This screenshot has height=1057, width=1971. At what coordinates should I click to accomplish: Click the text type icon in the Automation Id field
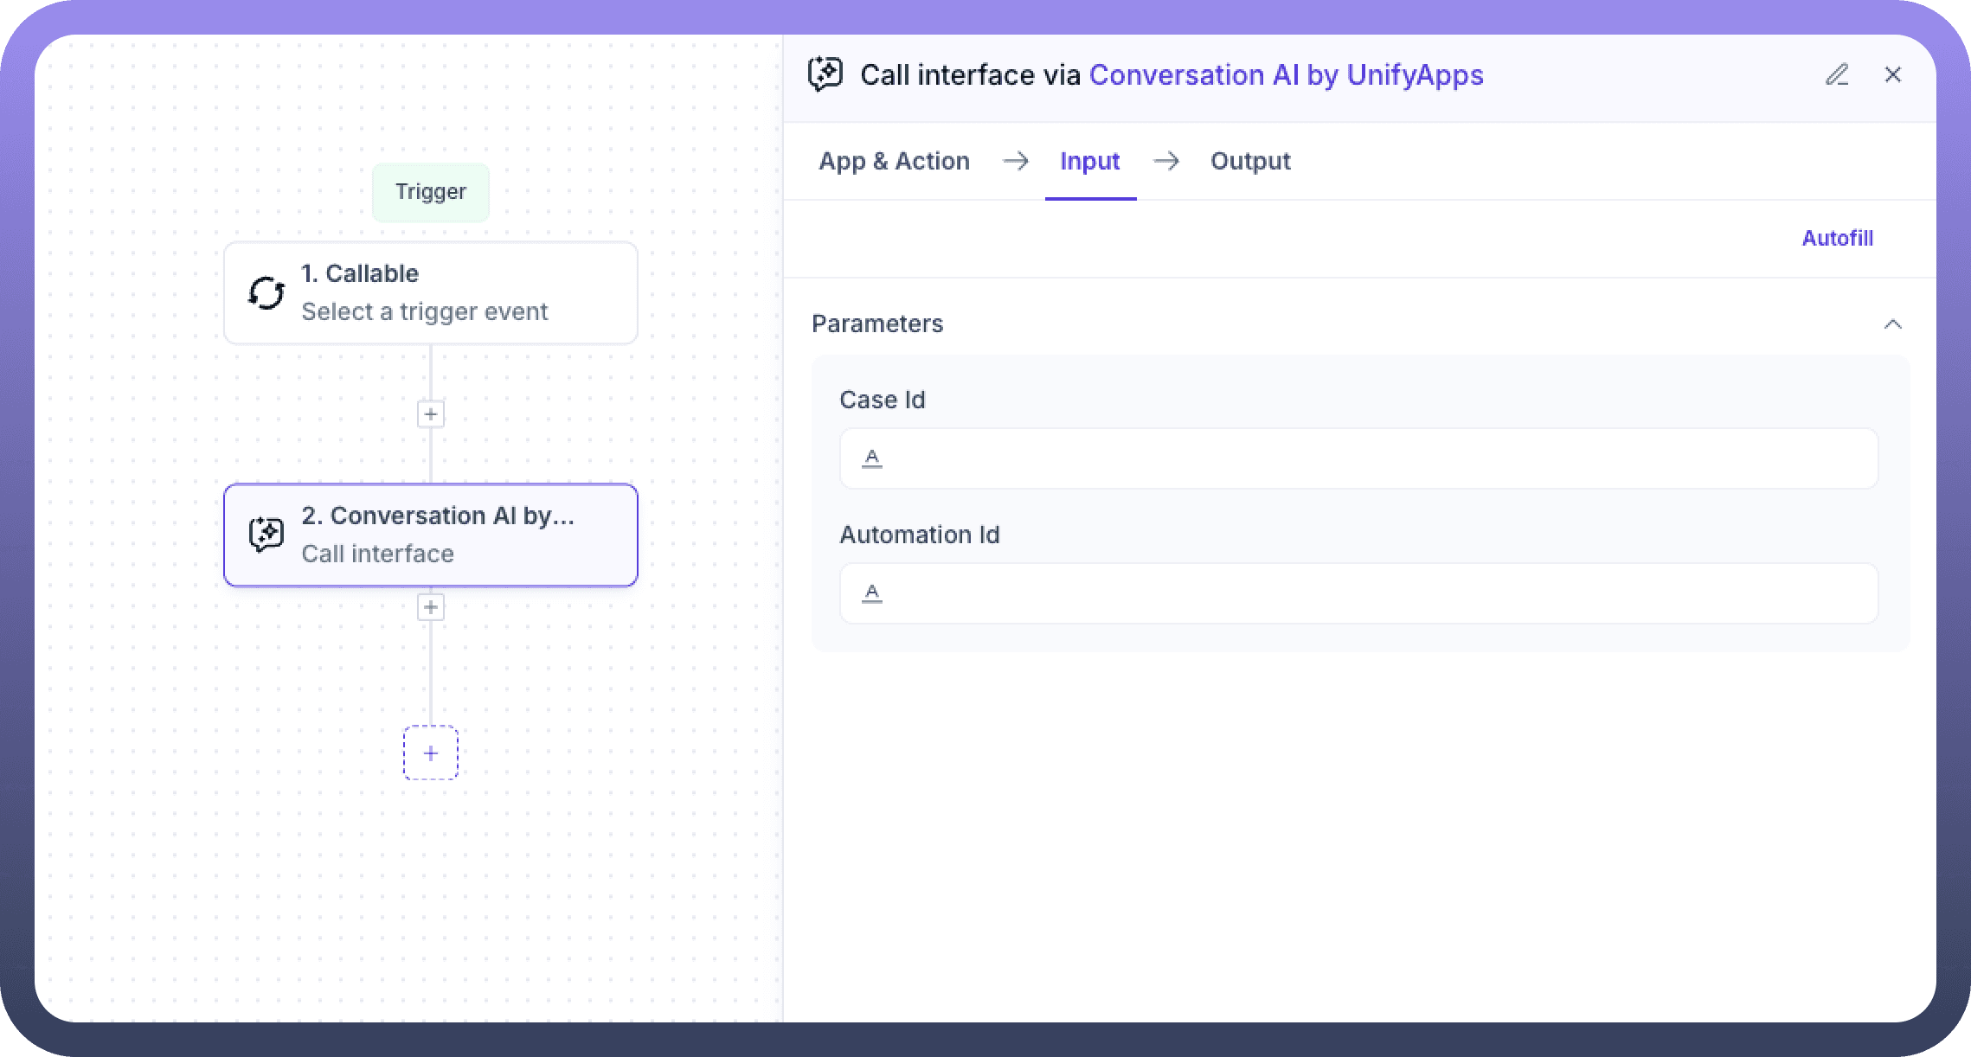click(x=872, y=593)
